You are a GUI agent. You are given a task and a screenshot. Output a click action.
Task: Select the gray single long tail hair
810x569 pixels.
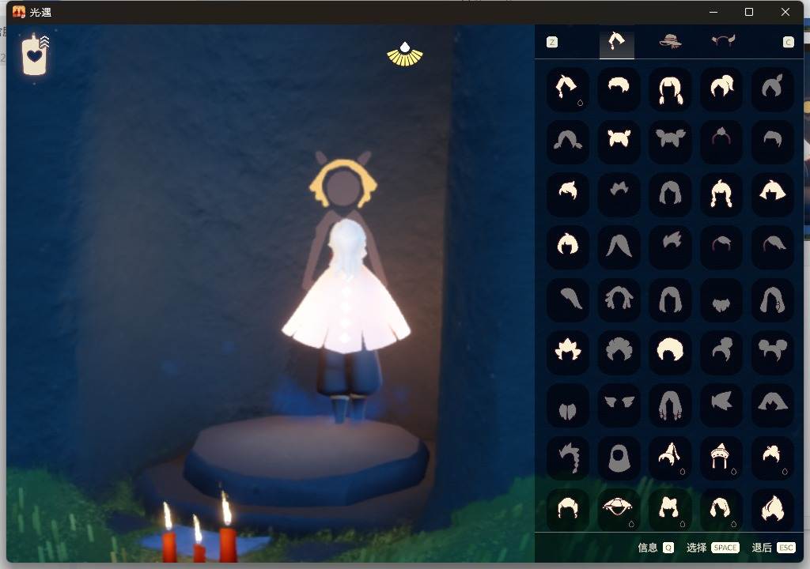pos(568,300)
